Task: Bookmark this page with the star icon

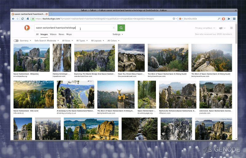Action: 174,19
